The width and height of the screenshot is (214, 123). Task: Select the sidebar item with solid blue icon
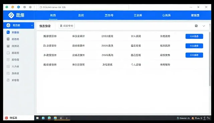(x=8, y=32)
